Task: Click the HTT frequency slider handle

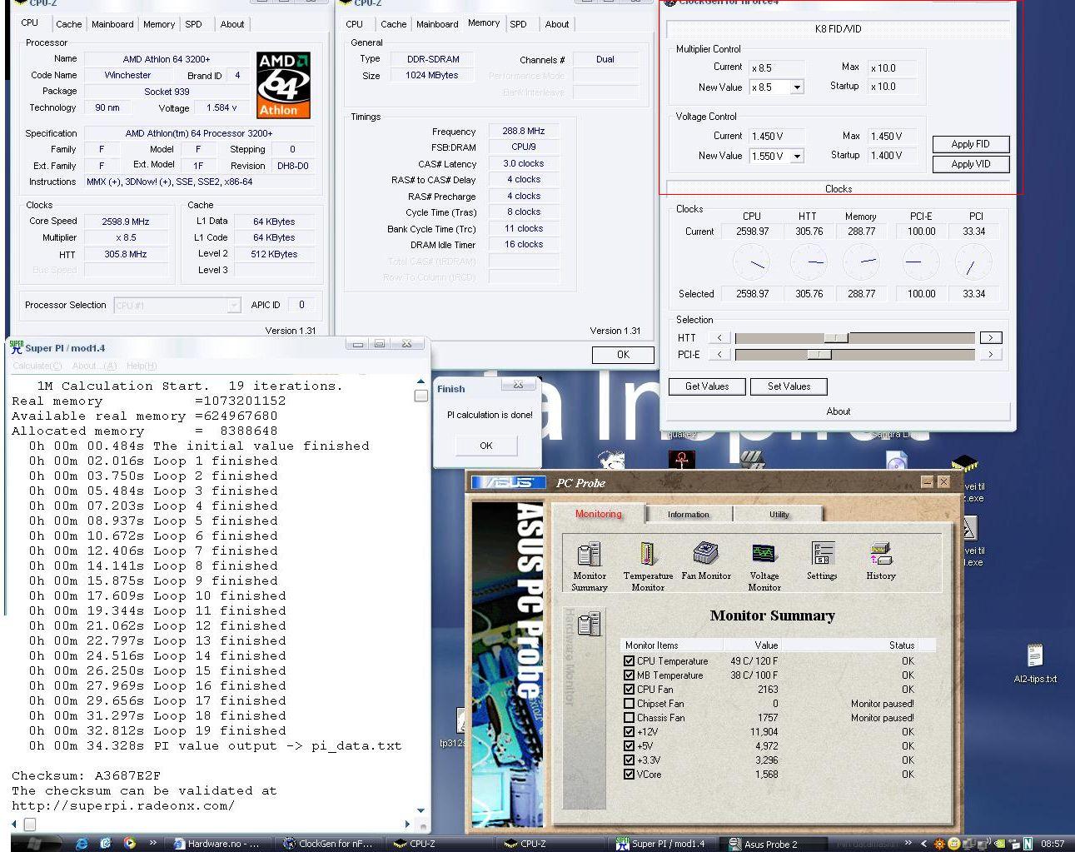Action: tap(835, 338)
